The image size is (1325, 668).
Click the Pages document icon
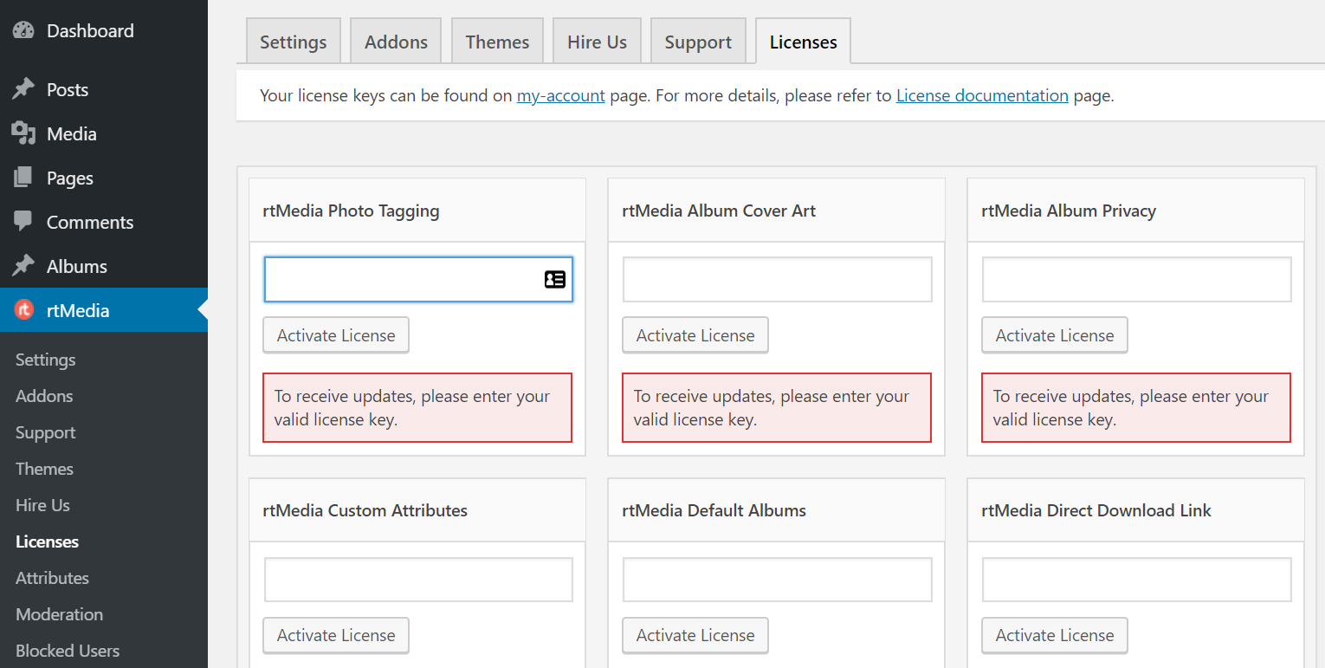(x=23, y=177)
